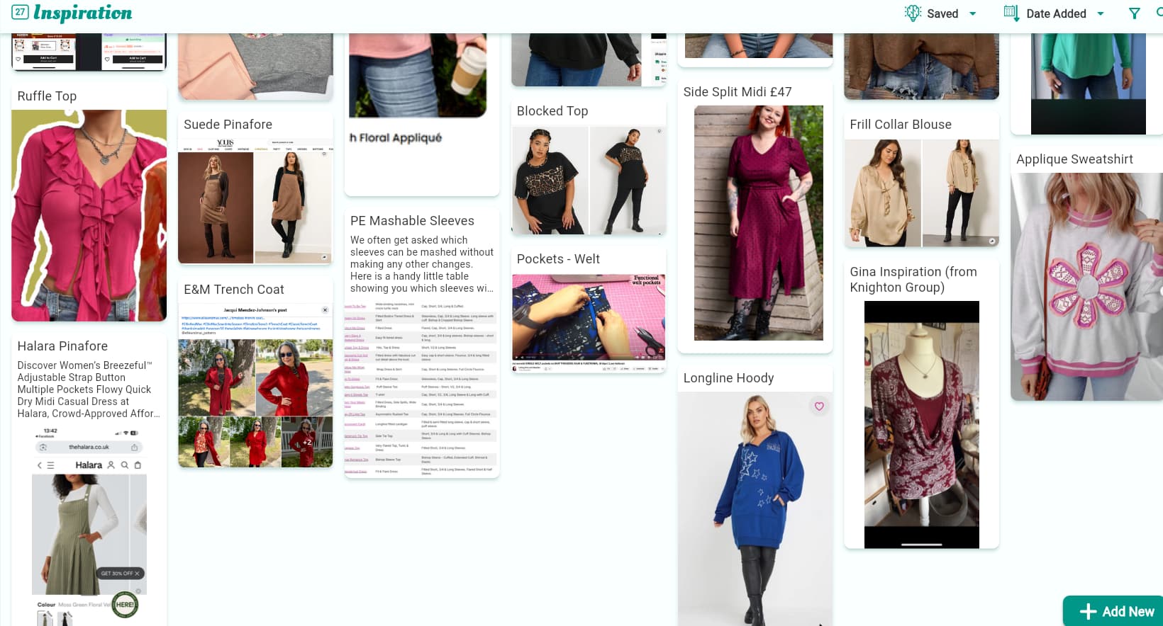The height and width of the screenshot is (626, 1163).
Task: Close the Jacqui Mendez-Johnson's post popup
Action: [325, 310]
